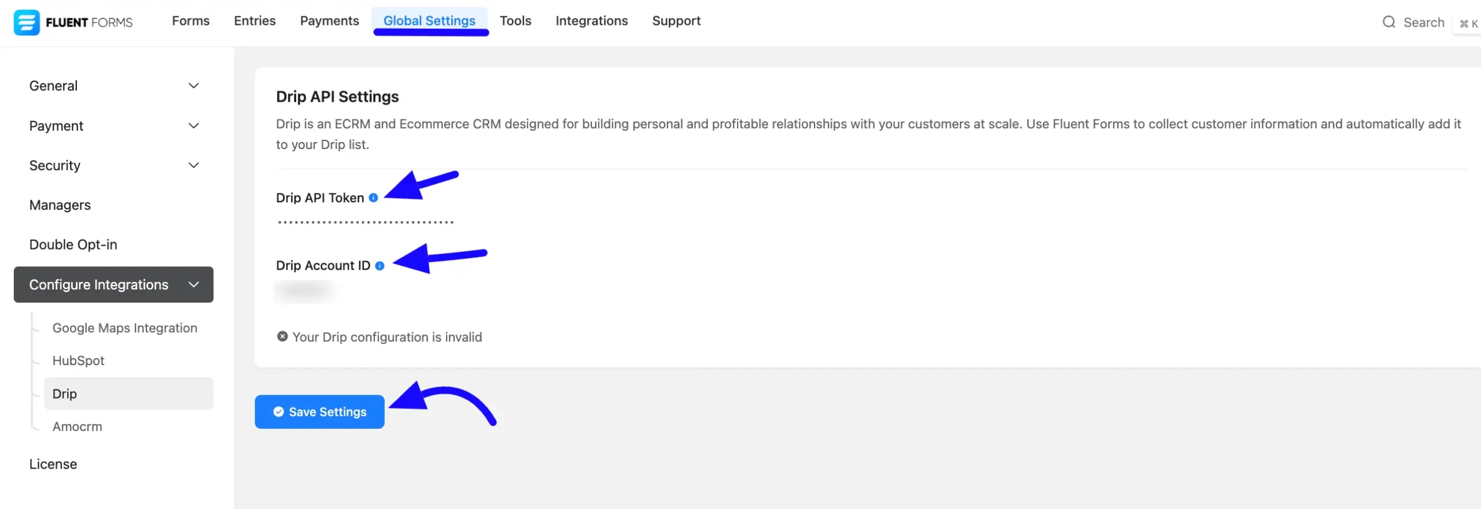This screenshot has width=1481, height=509.
Task: Click the Drip API Token info icon
Action: click(x=374, y=198)
